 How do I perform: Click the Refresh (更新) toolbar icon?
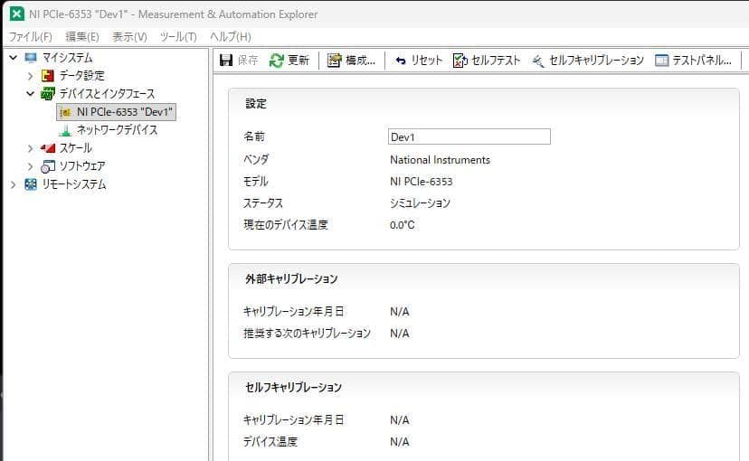(x=277, y=61)
